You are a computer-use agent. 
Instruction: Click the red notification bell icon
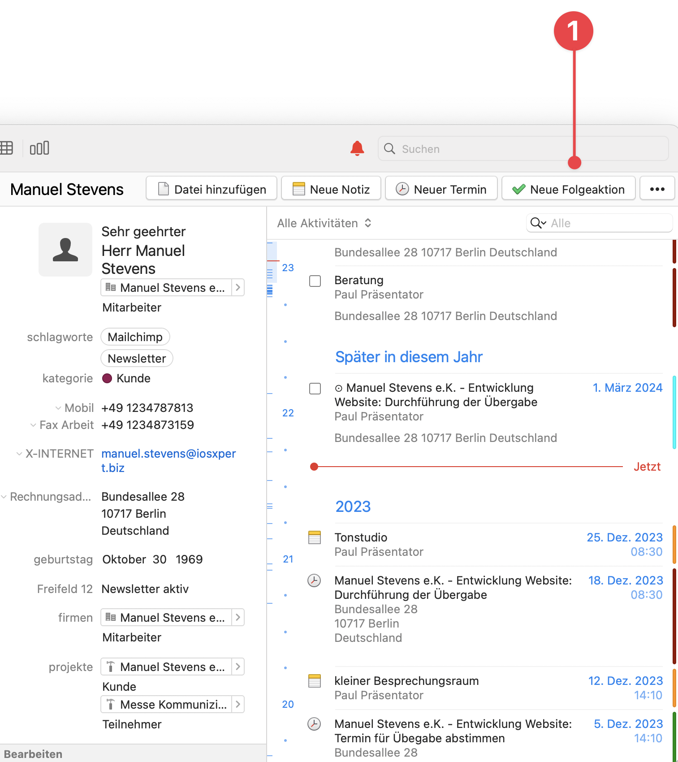coord(357,148)
